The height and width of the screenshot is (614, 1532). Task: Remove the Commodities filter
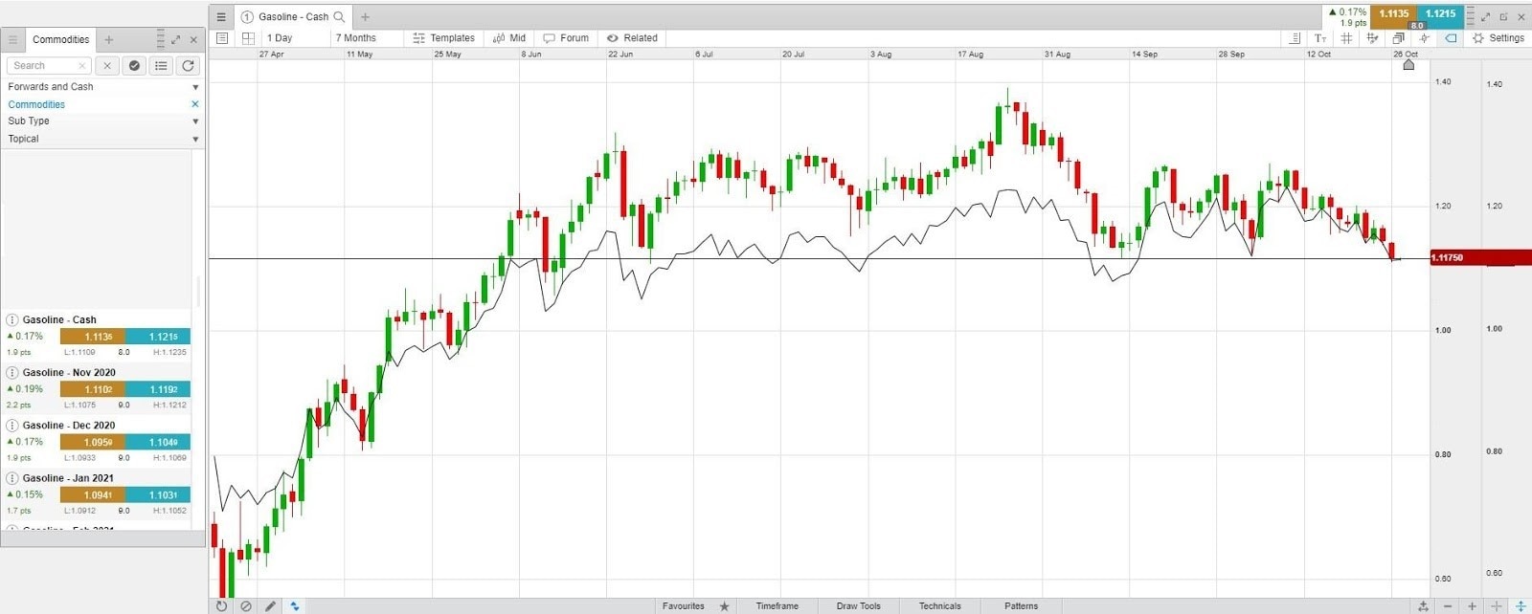coord(195,104)
